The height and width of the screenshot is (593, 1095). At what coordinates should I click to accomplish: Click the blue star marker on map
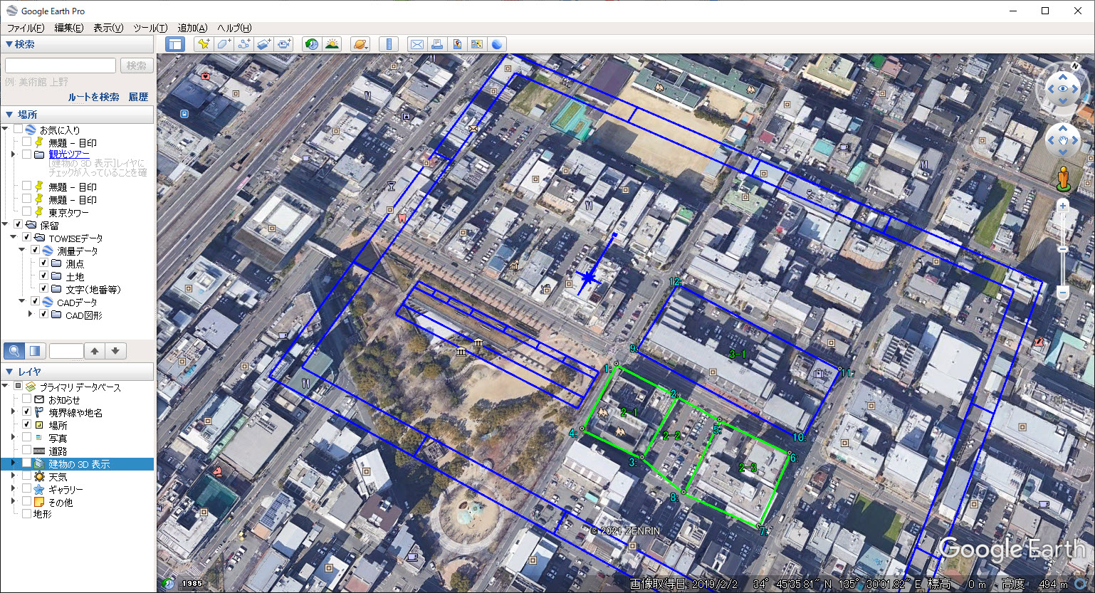point(587,278)
